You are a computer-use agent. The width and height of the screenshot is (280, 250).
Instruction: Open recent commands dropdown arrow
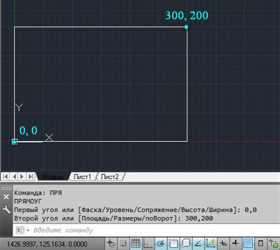pyautogui.click(x=28, y=230)
